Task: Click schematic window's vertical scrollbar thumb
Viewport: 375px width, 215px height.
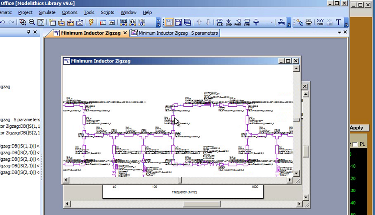Action: point(296,120)
